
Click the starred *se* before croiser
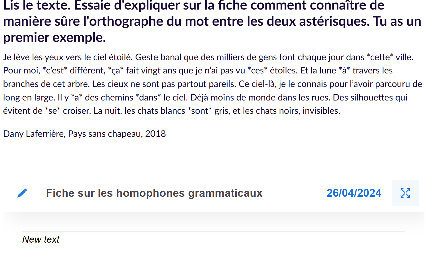[53, 111]
